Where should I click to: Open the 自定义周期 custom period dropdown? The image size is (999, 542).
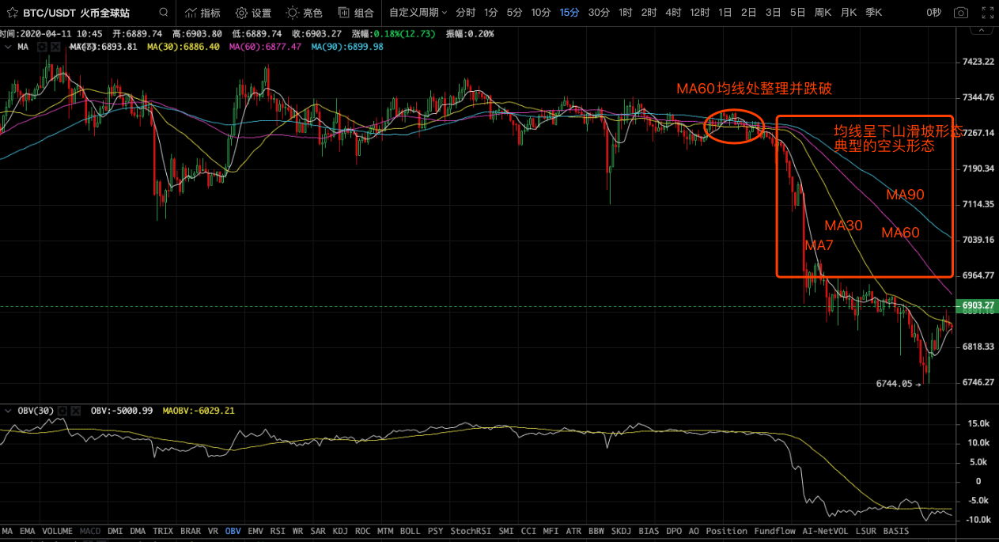(x=418, y=13)
